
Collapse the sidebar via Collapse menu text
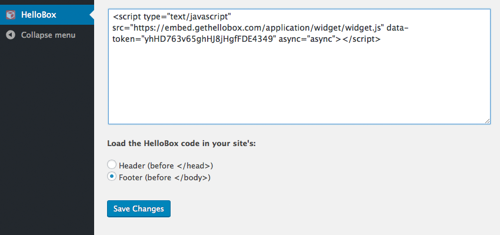[48, 35]
